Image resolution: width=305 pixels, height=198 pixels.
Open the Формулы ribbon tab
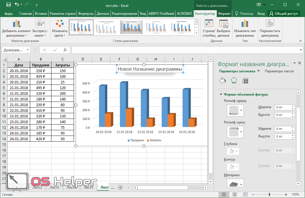click(86, 14)
